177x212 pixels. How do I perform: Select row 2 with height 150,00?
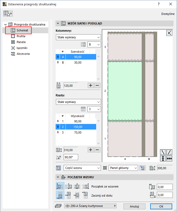tap(76, 127)
